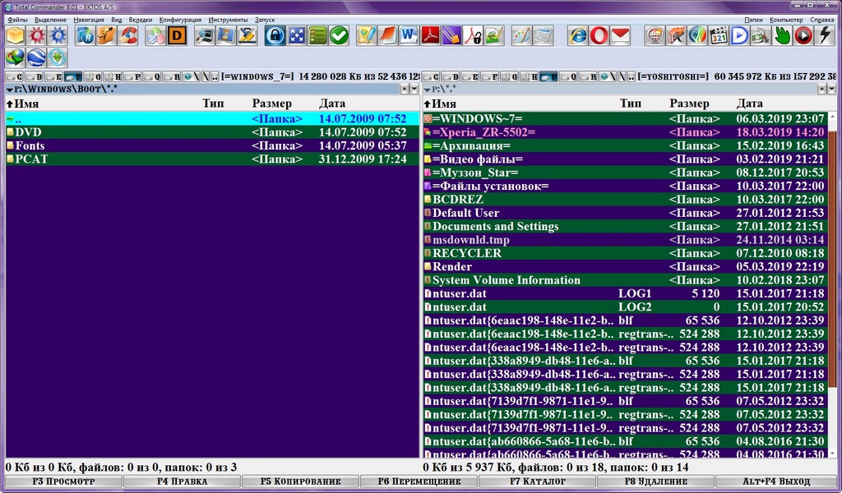Click the orange D toolbar icon
The image size is (842, 493).
click(177, 35)
